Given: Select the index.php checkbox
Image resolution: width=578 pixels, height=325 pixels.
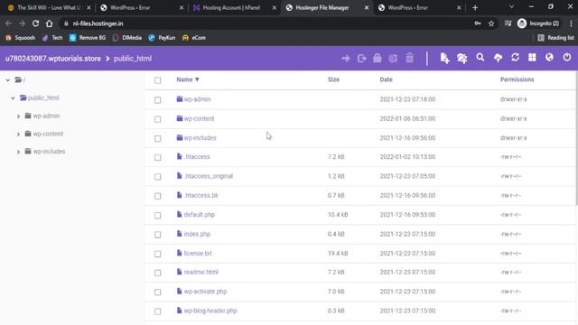Looking at the screenshot, I should tap(158, 235).
